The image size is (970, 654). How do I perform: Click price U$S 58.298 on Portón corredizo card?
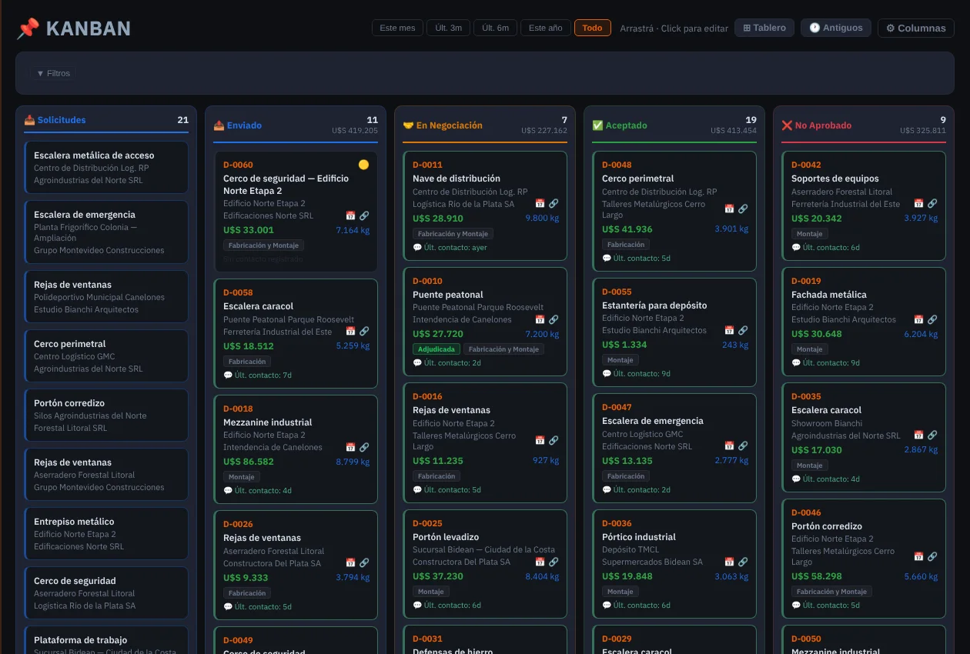817,576
